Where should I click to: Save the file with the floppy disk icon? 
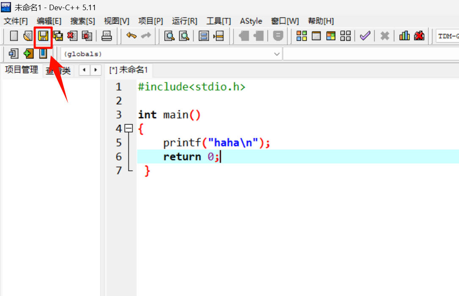click(43, 36)
